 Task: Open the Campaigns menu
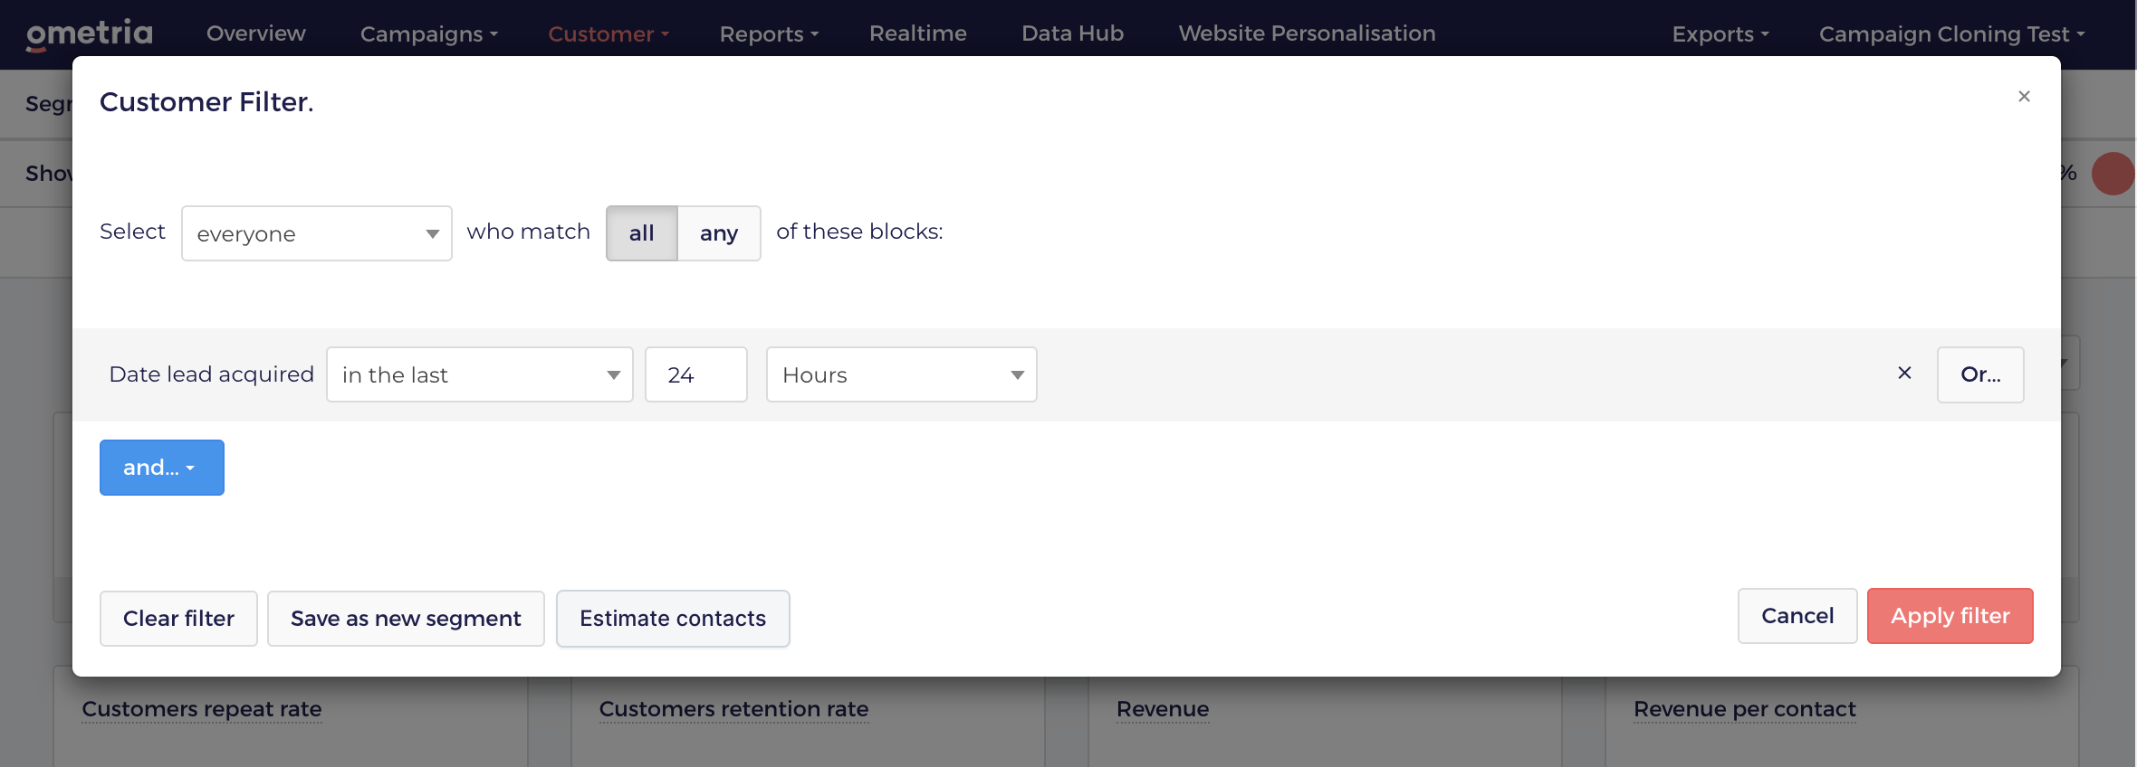tap(429, 34)
